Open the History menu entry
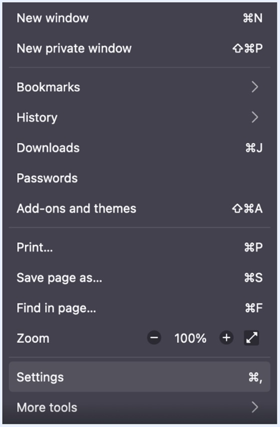 (x=140, y=117)
